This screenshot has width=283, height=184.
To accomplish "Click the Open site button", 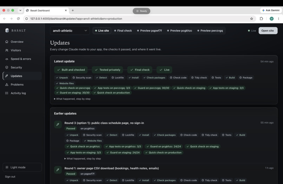I will point(268,31).
